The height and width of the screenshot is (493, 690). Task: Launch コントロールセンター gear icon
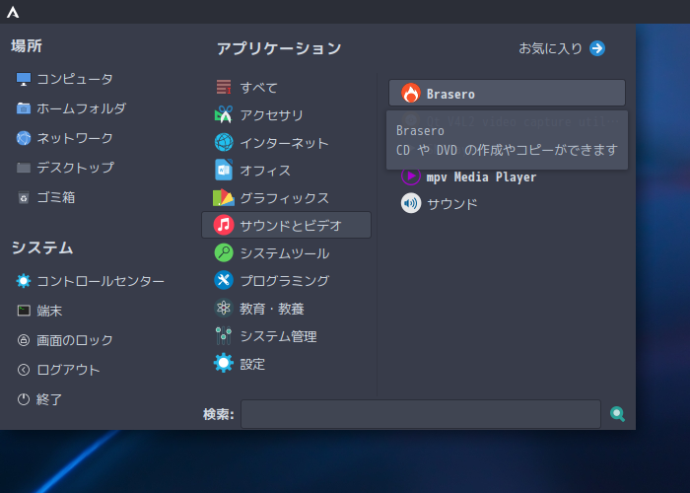pos(24,281)
